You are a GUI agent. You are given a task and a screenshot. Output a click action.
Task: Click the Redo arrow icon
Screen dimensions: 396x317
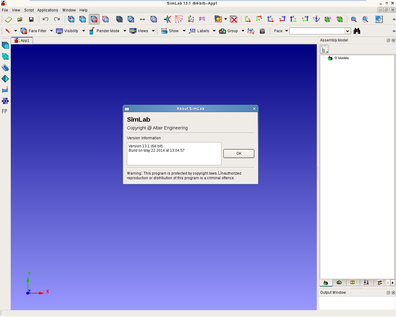click(x=57, y=19)
